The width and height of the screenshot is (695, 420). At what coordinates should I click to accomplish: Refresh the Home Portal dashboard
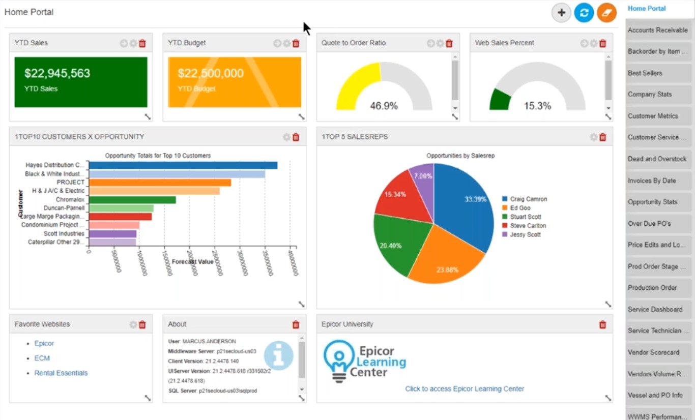[x=584, y=13]
